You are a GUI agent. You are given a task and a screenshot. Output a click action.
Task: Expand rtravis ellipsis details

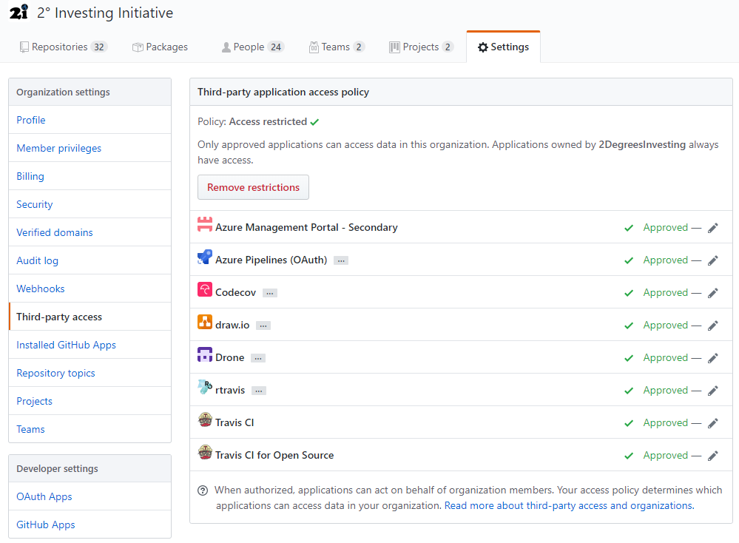[259, 391]
